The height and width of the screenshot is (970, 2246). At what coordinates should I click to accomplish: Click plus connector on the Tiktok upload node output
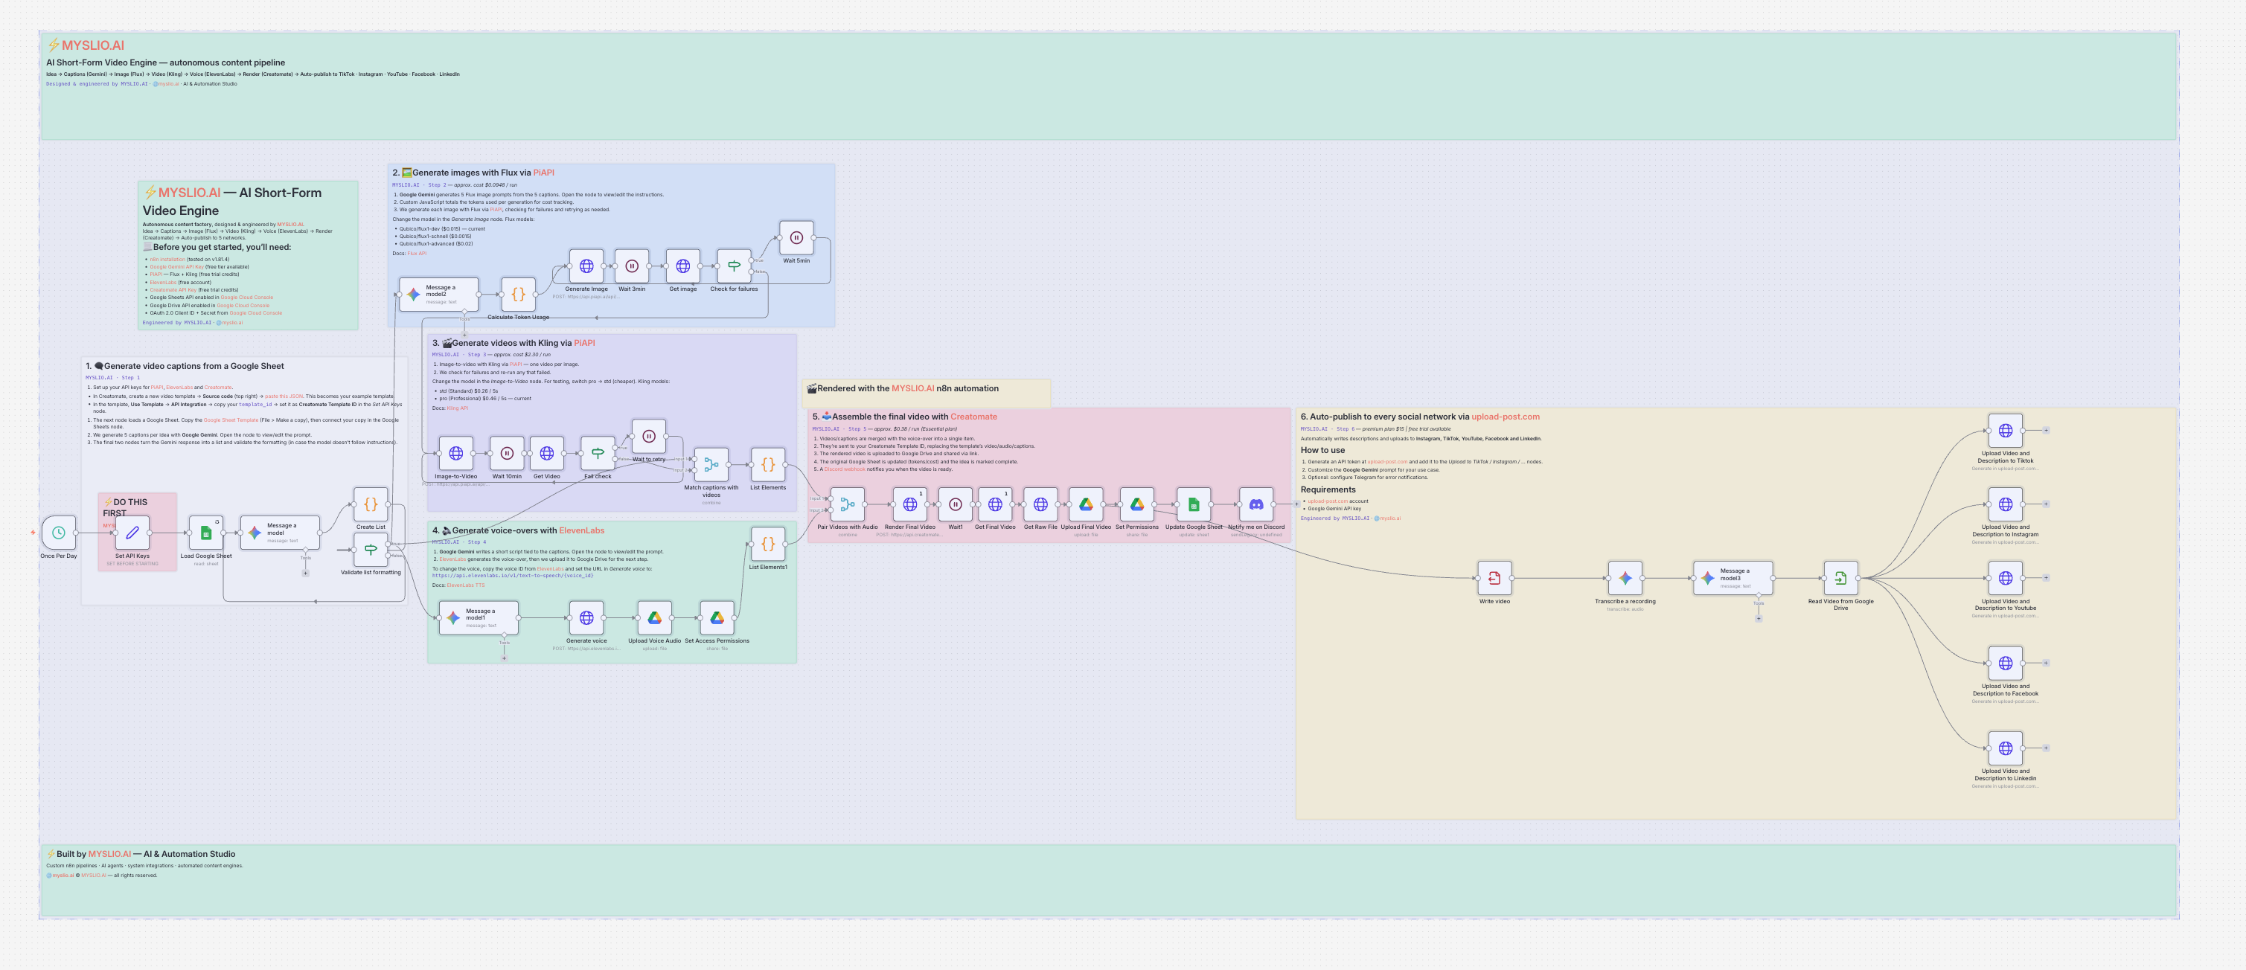(x=2046, y=431)
